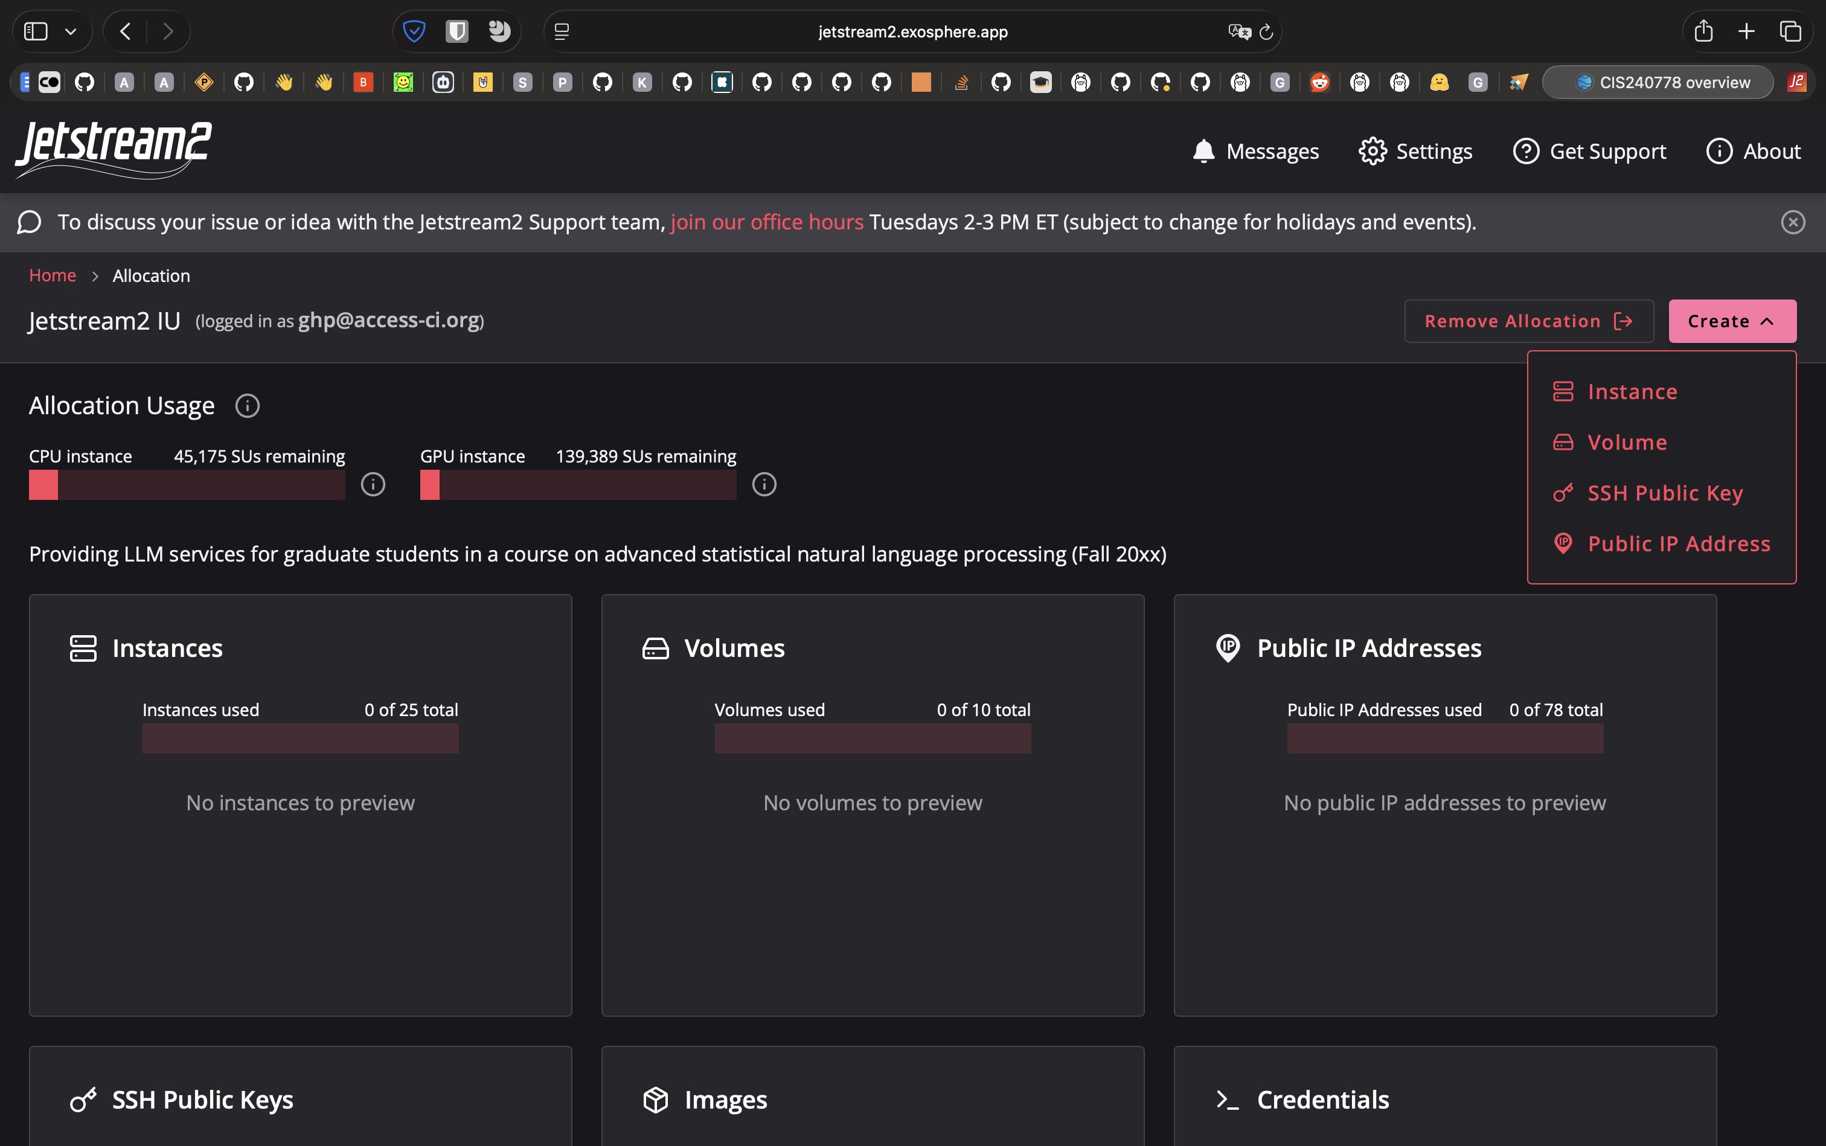Viewport: 1826px width, 1146px height.
Task: Click the Images card cube icon
Action: pos(655,1100)
